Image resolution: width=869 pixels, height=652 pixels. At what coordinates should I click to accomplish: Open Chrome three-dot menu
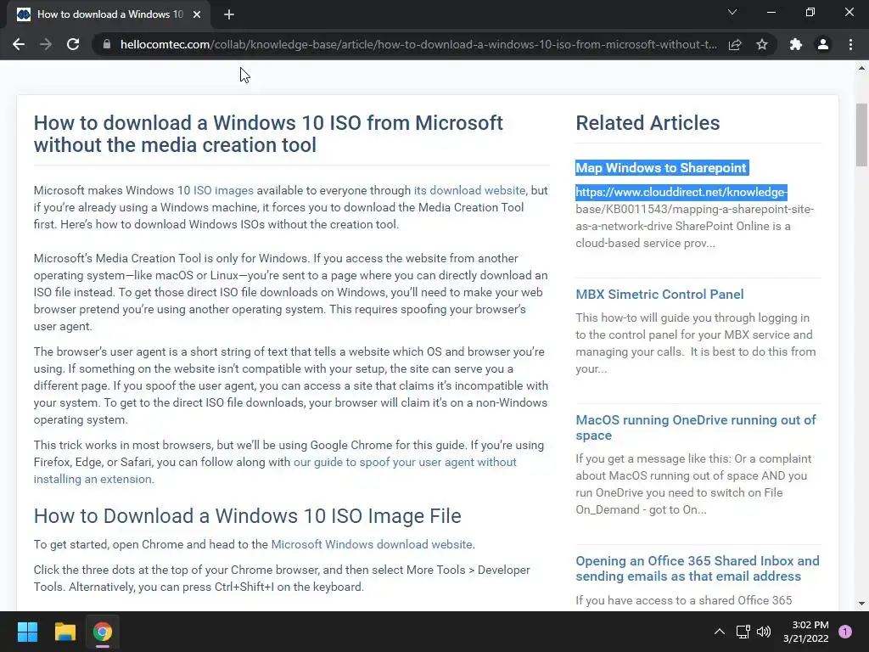point(850,44)
